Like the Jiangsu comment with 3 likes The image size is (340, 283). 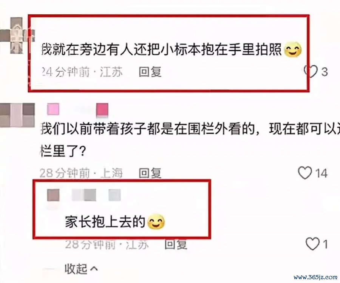pyautogui.click(x=311, y=71)
